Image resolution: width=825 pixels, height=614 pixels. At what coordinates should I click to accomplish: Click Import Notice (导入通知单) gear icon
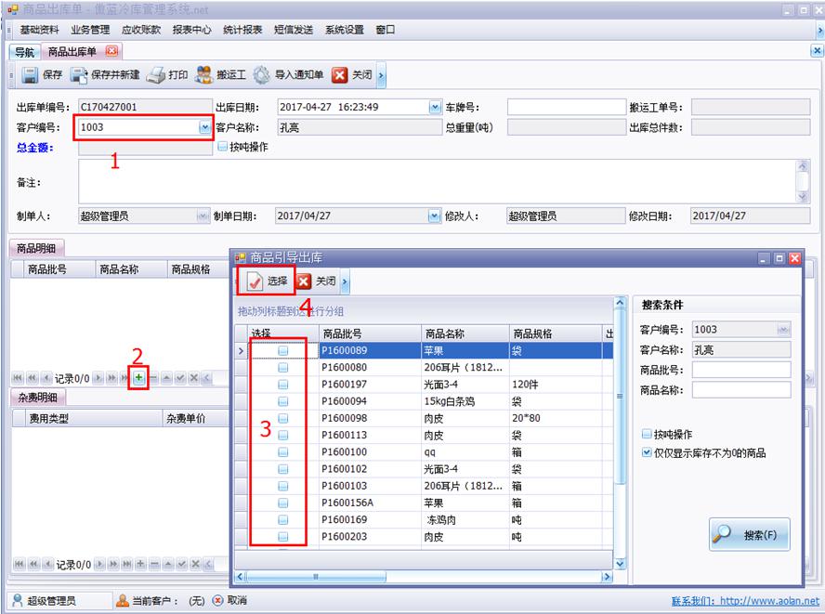[x=262, y=75]
